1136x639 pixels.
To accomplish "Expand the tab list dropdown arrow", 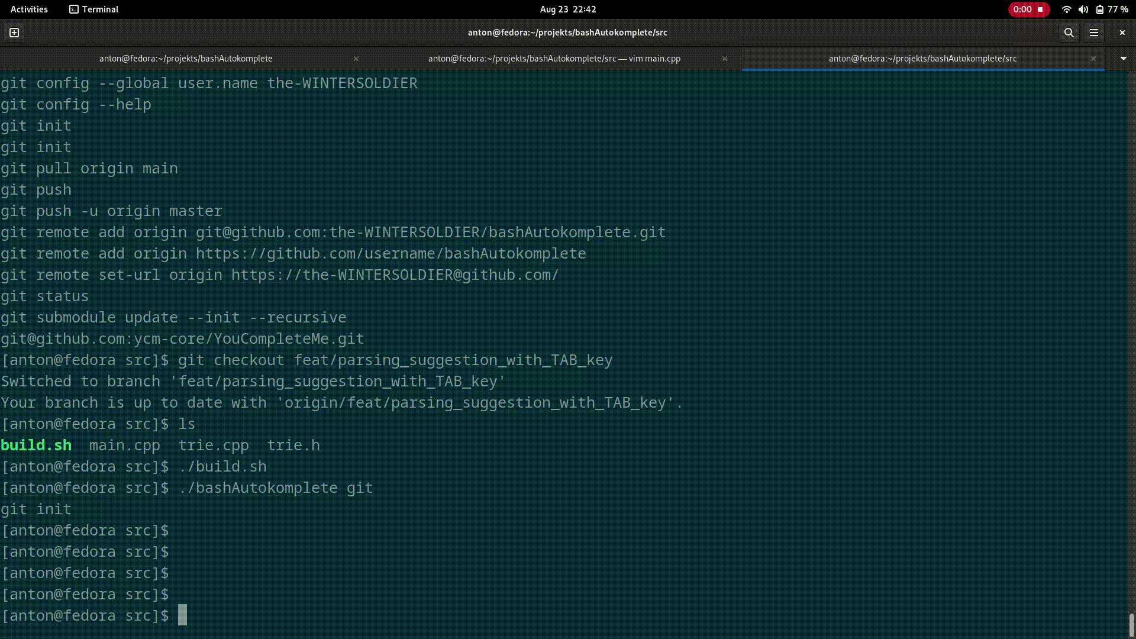I will (1123, 59).
